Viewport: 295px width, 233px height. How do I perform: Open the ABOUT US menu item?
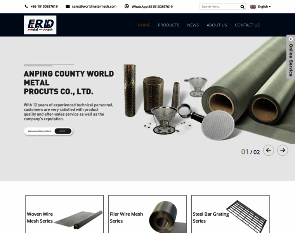[x=217, y=25]
